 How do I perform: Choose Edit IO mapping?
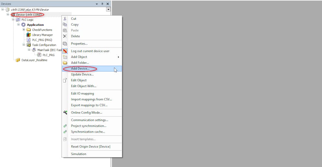coord(92,93)
